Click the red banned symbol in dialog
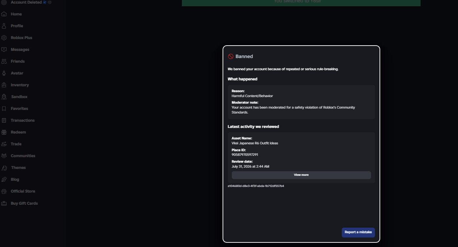The image size is (458, 247). pyautogui.click(x=231, y=56)
